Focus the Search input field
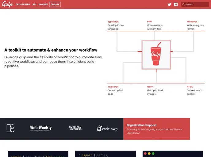 tap(195, 4)
